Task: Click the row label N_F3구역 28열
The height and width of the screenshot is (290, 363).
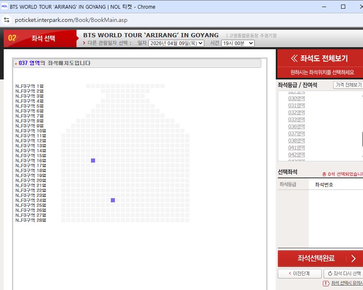Action: click(31, 220)
